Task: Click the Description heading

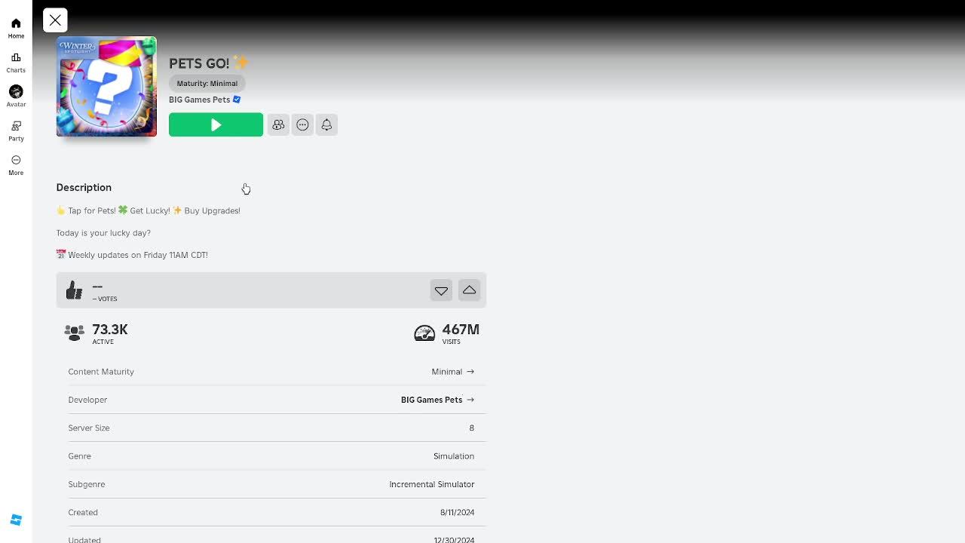Action: [84, 187]
